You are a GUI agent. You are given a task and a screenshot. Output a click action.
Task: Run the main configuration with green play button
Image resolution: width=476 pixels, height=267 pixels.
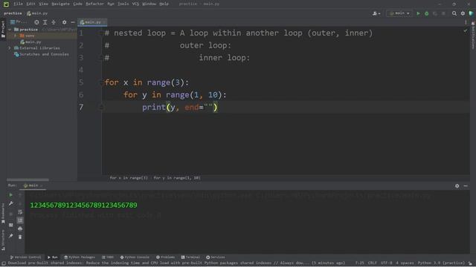click(x=418, y=13)
